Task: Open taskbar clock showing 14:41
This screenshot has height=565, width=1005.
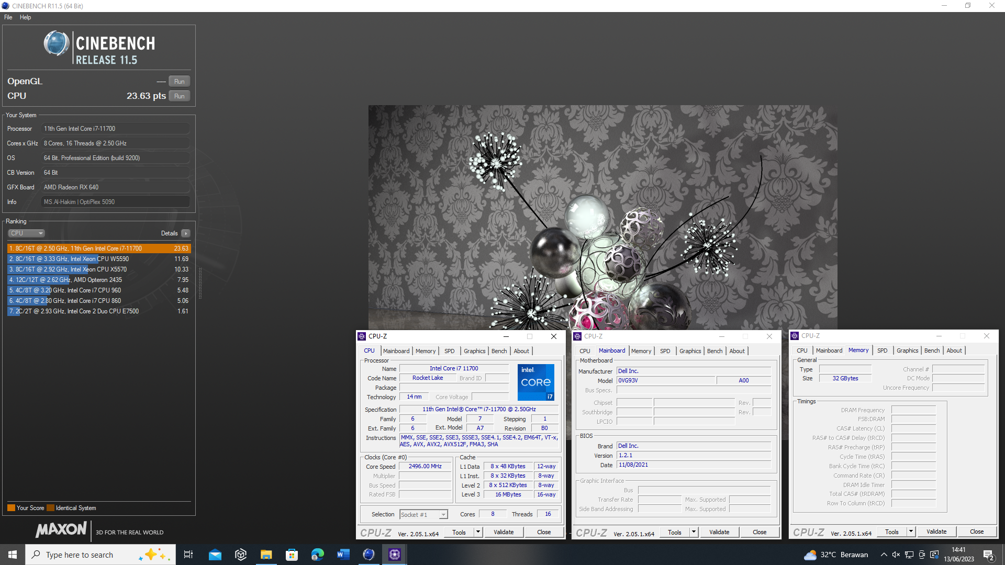Action: 959,555
